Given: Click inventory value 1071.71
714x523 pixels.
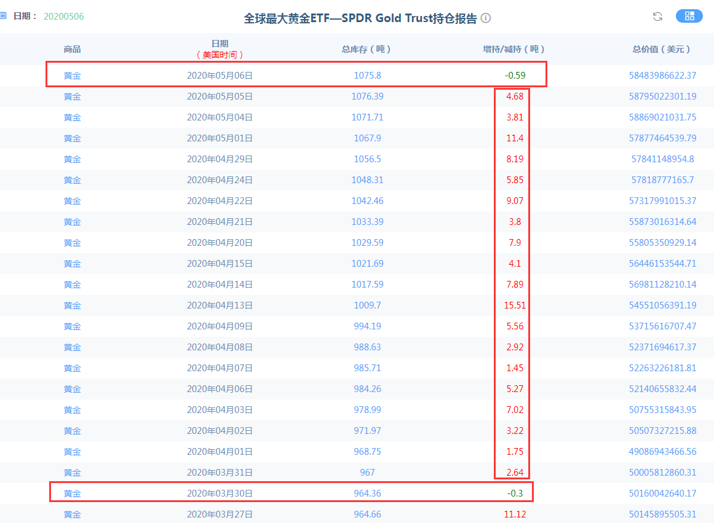Looking at the screenshot, I should (x=367, y=117).
